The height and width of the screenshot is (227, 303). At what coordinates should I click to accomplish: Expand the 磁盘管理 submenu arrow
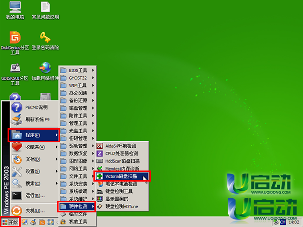click(x=93, y=108)
